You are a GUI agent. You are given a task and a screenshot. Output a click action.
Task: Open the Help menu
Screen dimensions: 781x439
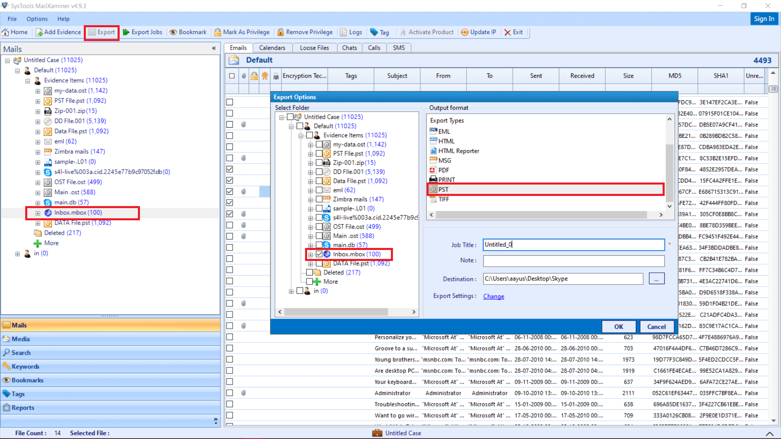(63, 19)
